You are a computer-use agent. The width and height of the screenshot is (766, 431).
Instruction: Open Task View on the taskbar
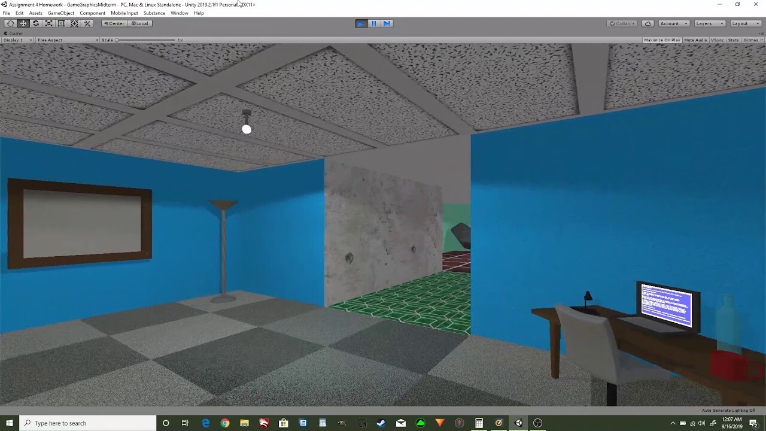[x=185, y=423]
